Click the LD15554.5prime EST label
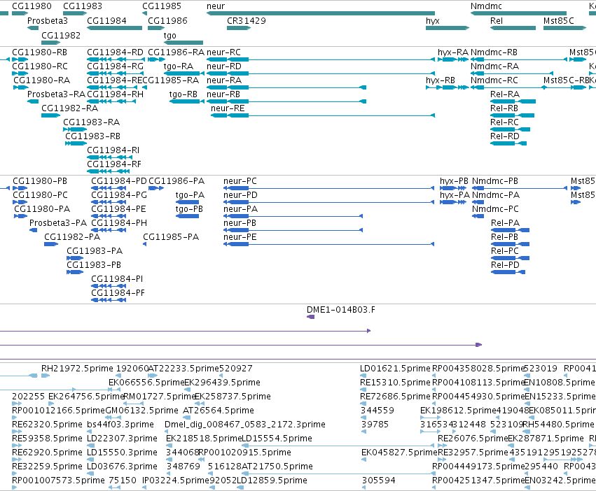 (x=277, y=439)
